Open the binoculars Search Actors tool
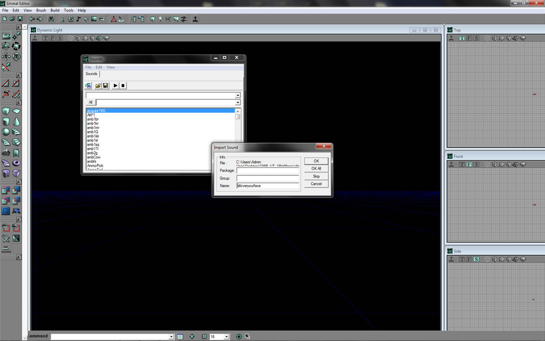This screenshot has height=341, width=545. point(51,19)
